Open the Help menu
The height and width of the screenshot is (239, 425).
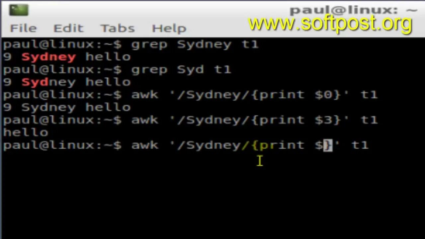tap(169, 29)
